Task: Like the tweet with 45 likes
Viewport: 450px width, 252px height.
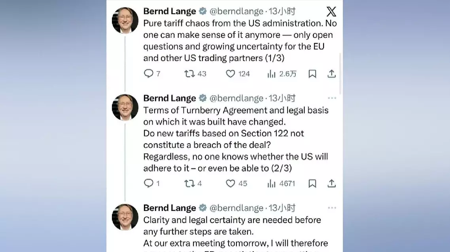Action: point(231,183)
